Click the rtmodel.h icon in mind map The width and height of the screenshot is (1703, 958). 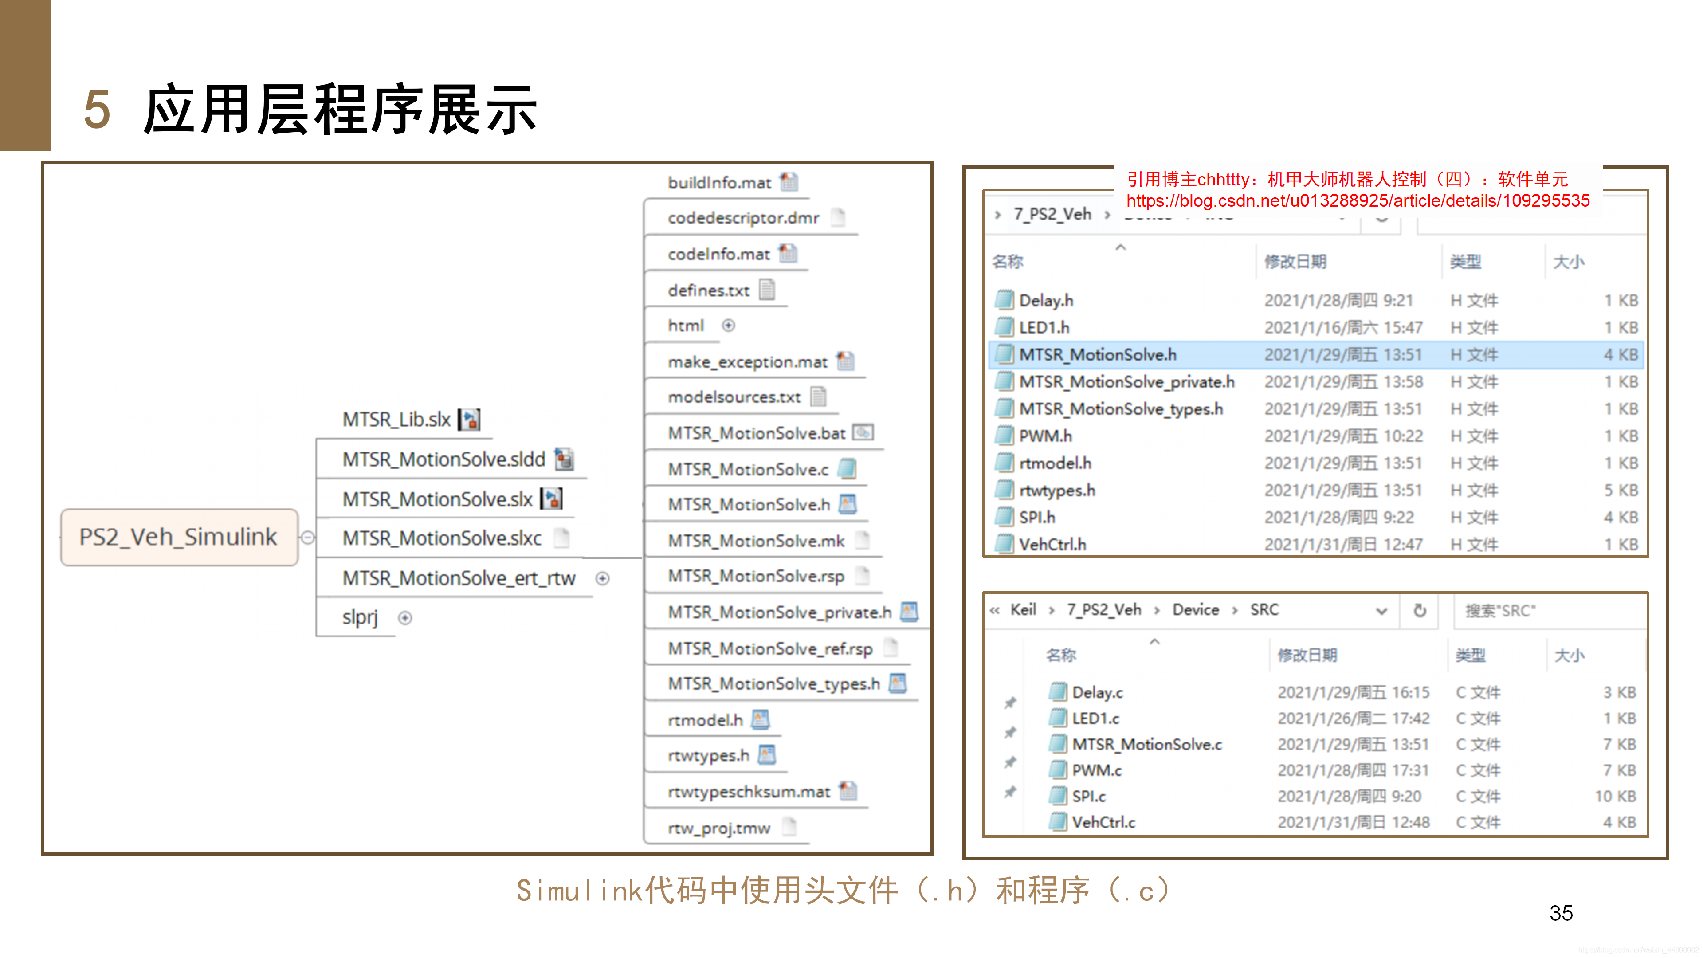click(760, 719)
